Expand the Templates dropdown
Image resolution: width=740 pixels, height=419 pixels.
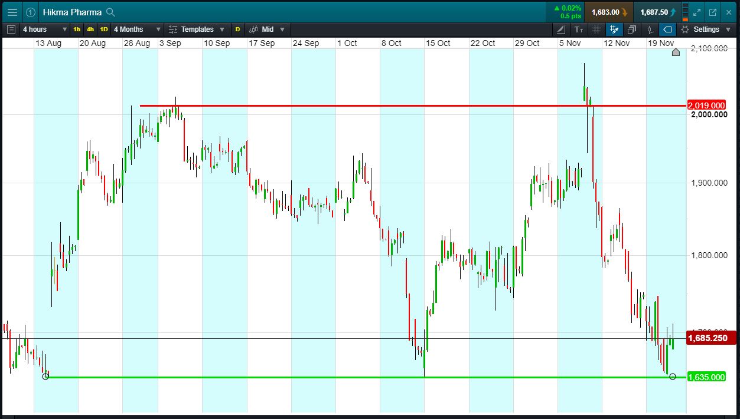[197, 29]
